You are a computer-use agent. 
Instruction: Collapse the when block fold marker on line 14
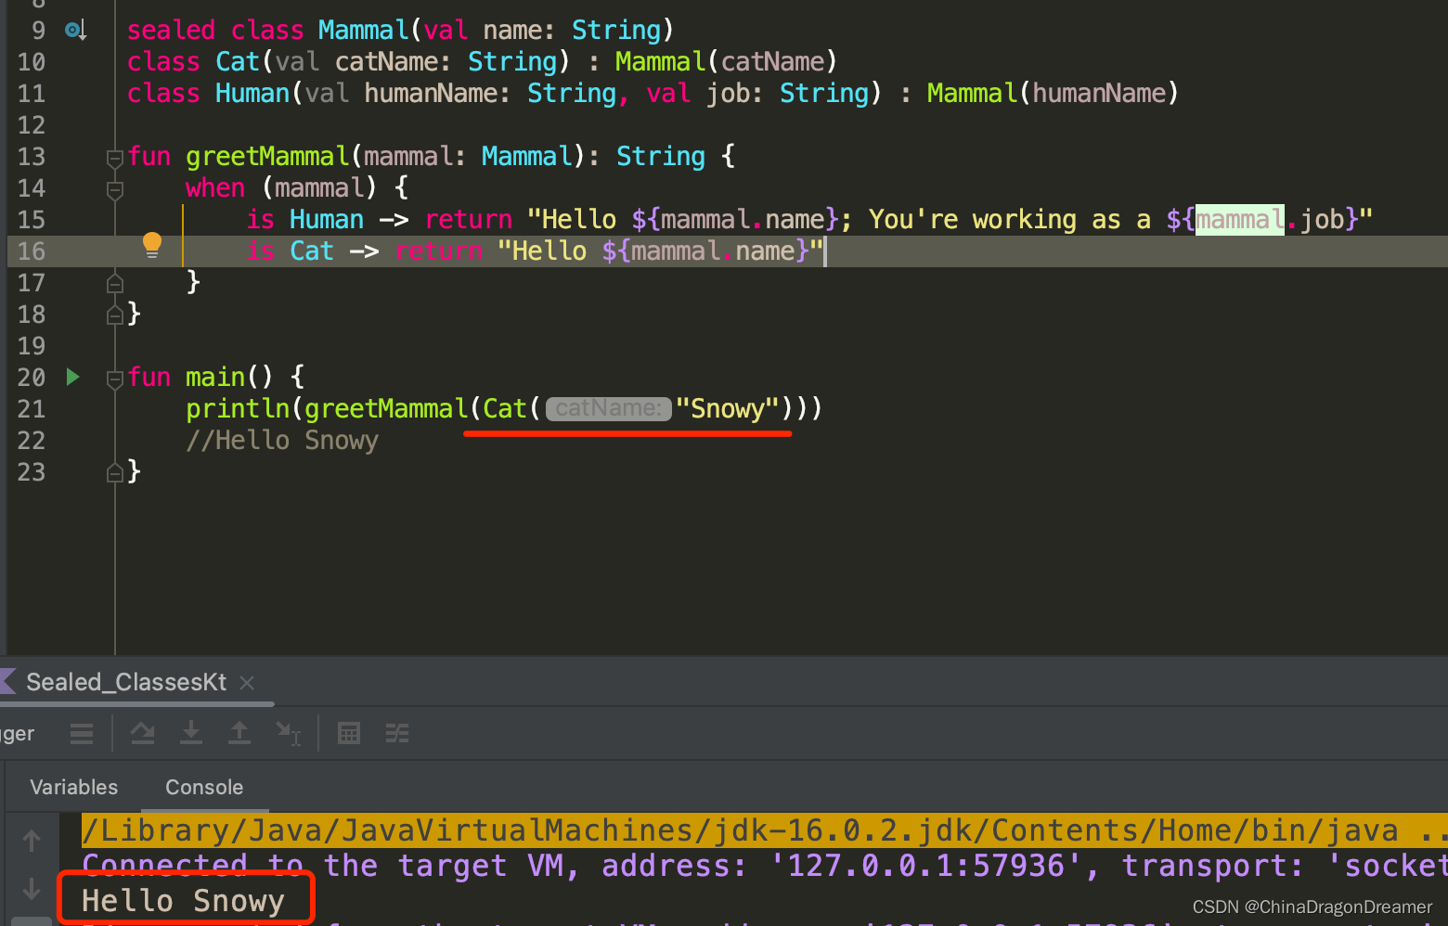[x=113, y=189]
